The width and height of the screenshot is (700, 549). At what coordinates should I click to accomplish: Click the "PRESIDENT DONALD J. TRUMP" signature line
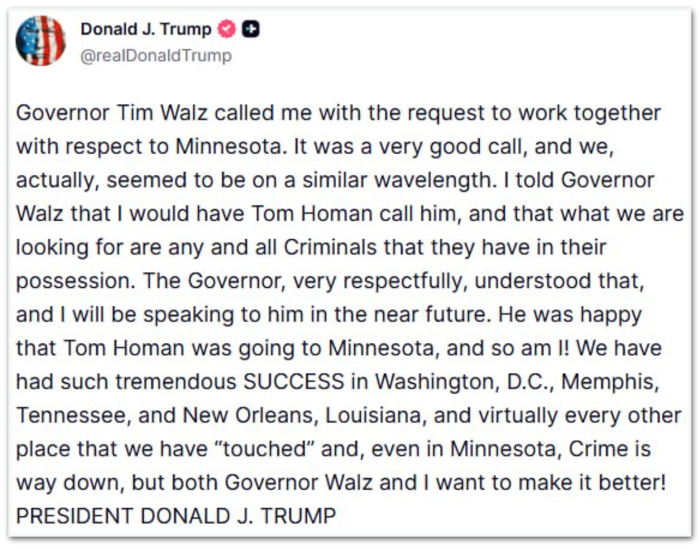(176, 516)
